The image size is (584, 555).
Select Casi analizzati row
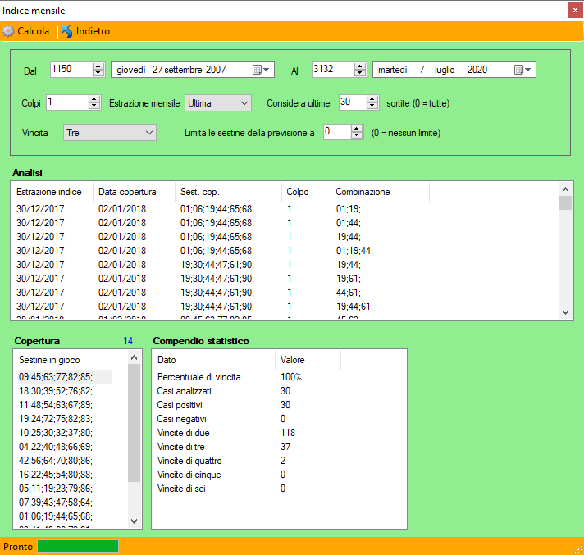click(x=247, y=391)
